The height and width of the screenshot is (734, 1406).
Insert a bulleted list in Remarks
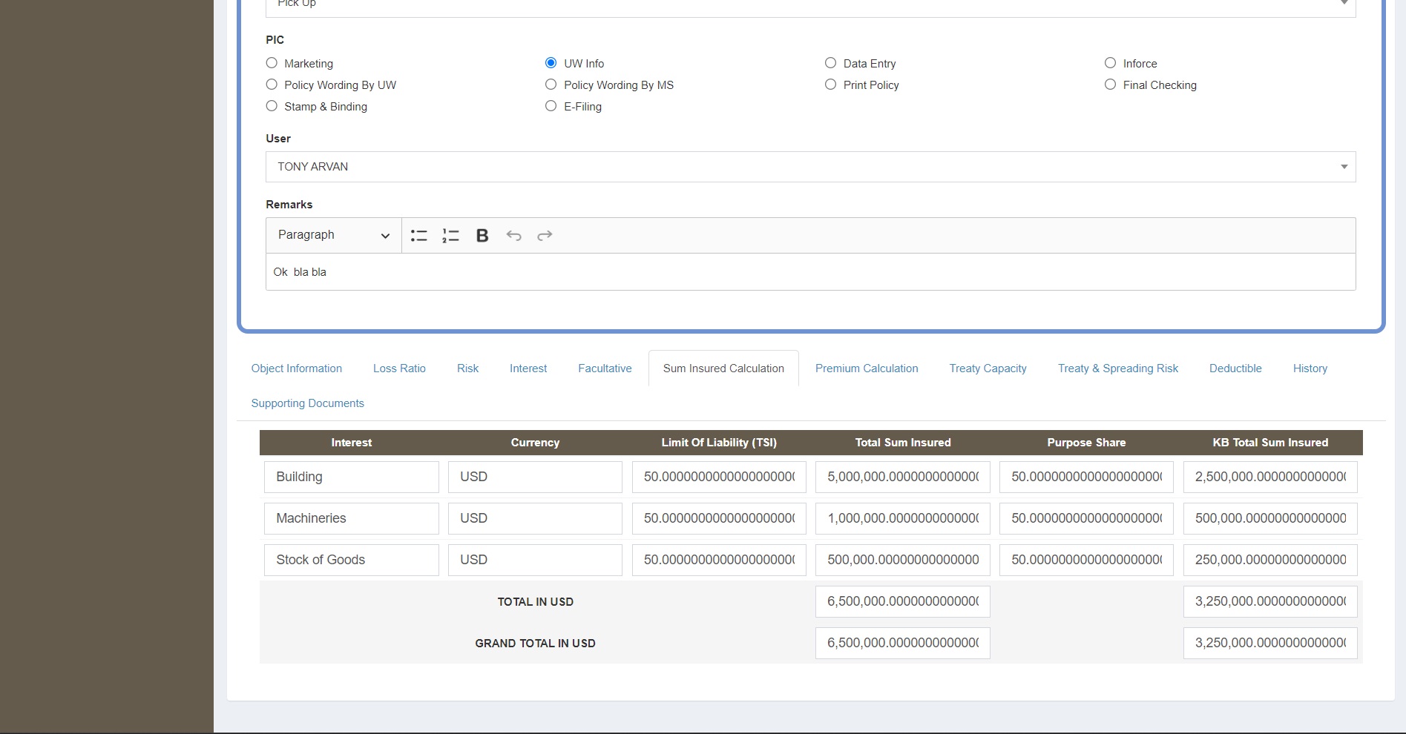pos(419,236)
